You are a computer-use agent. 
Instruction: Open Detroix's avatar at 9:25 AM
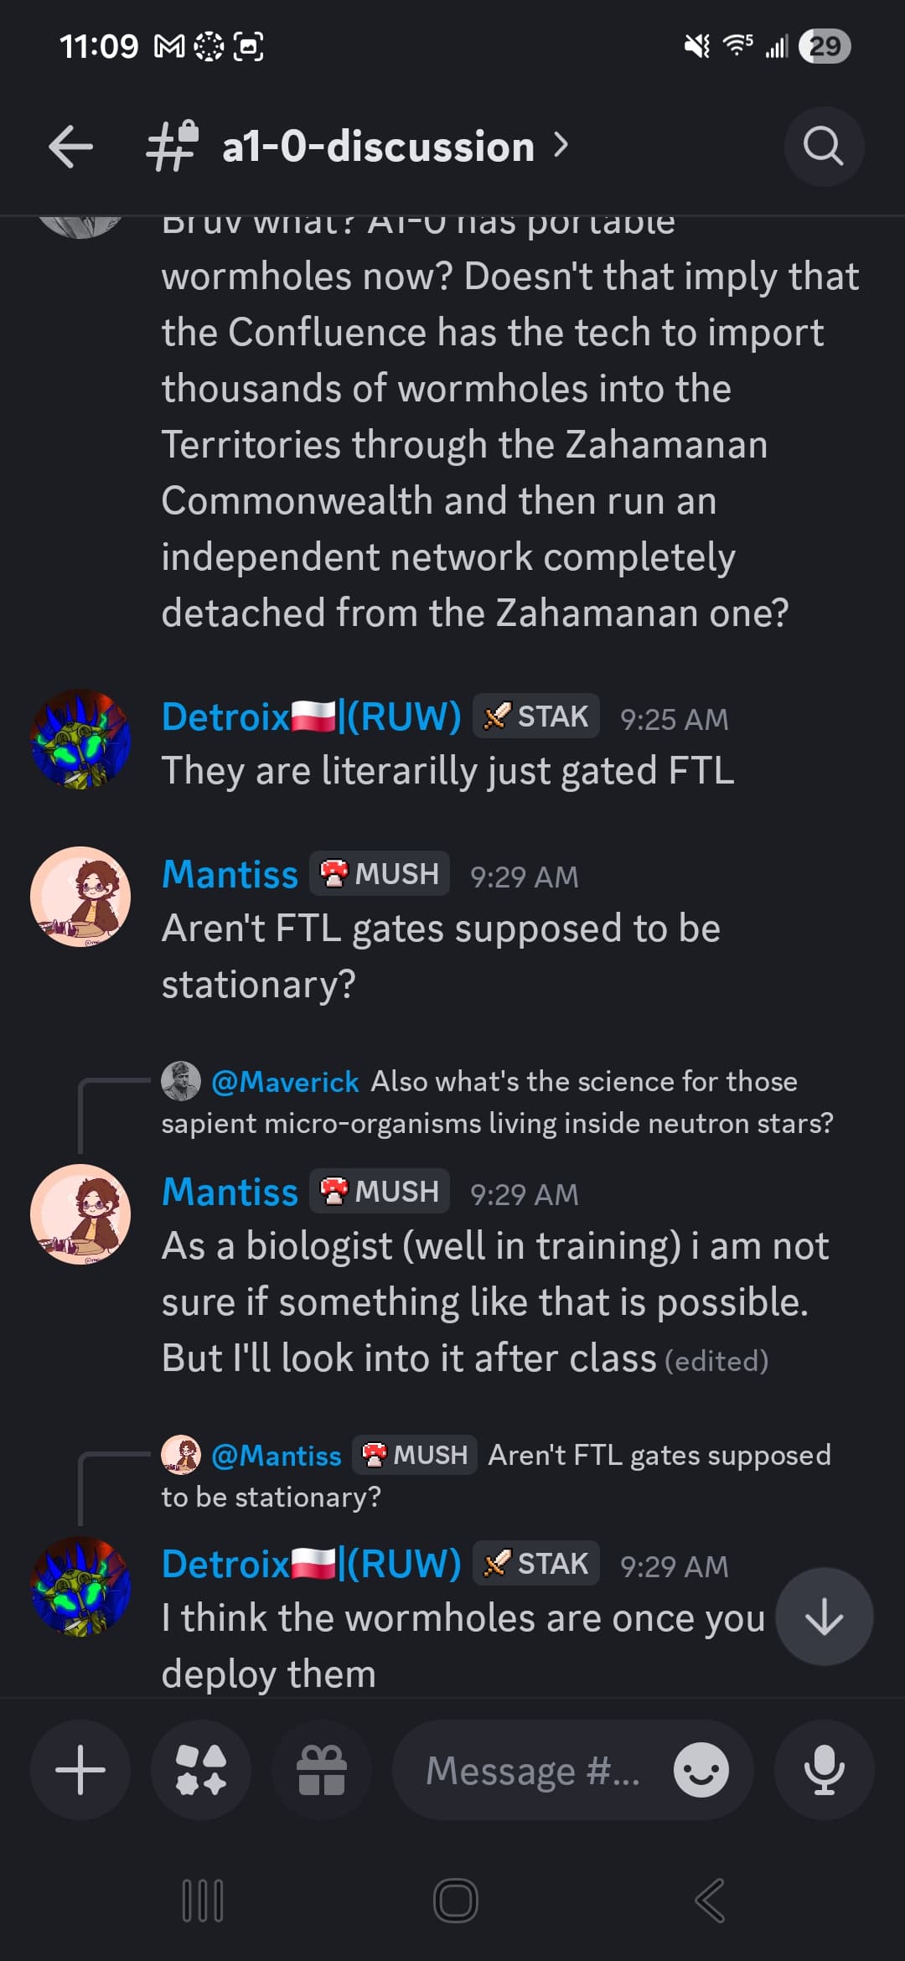pyautogui.click(x=80, y=740)
